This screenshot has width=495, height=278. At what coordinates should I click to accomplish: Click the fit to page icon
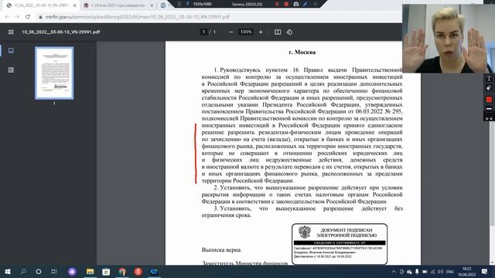point(278,32)
